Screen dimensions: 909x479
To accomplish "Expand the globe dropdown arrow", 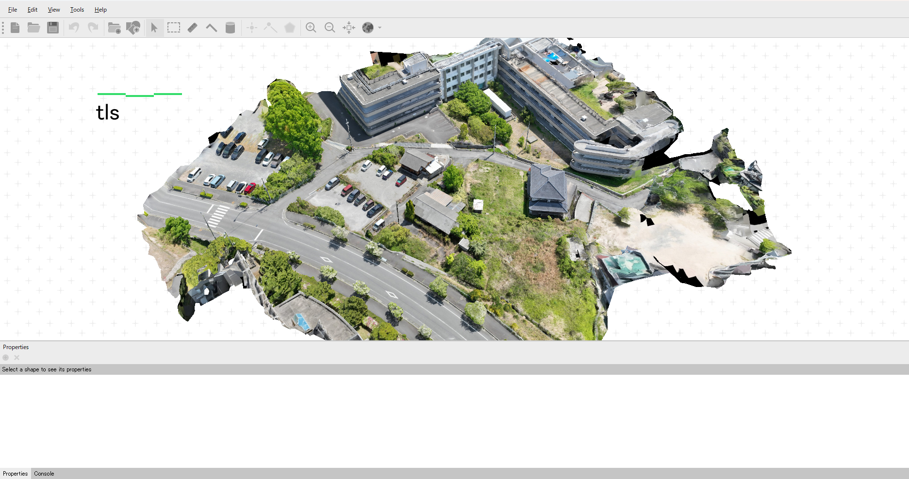I will click(380, 28).
